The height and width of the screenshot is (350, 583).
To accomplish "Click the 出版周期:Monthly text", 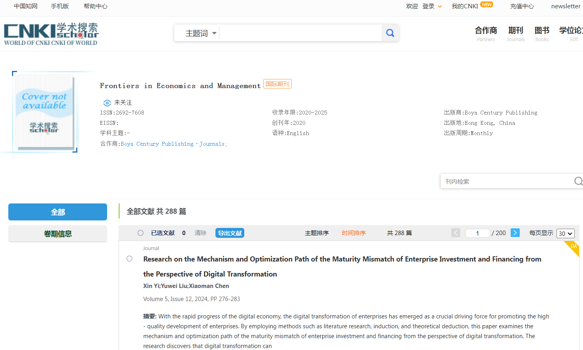I will [468, 133].
